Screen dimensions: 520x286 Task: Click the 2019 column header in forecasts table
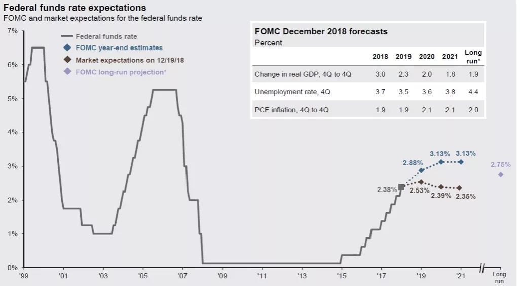(403, 57)
